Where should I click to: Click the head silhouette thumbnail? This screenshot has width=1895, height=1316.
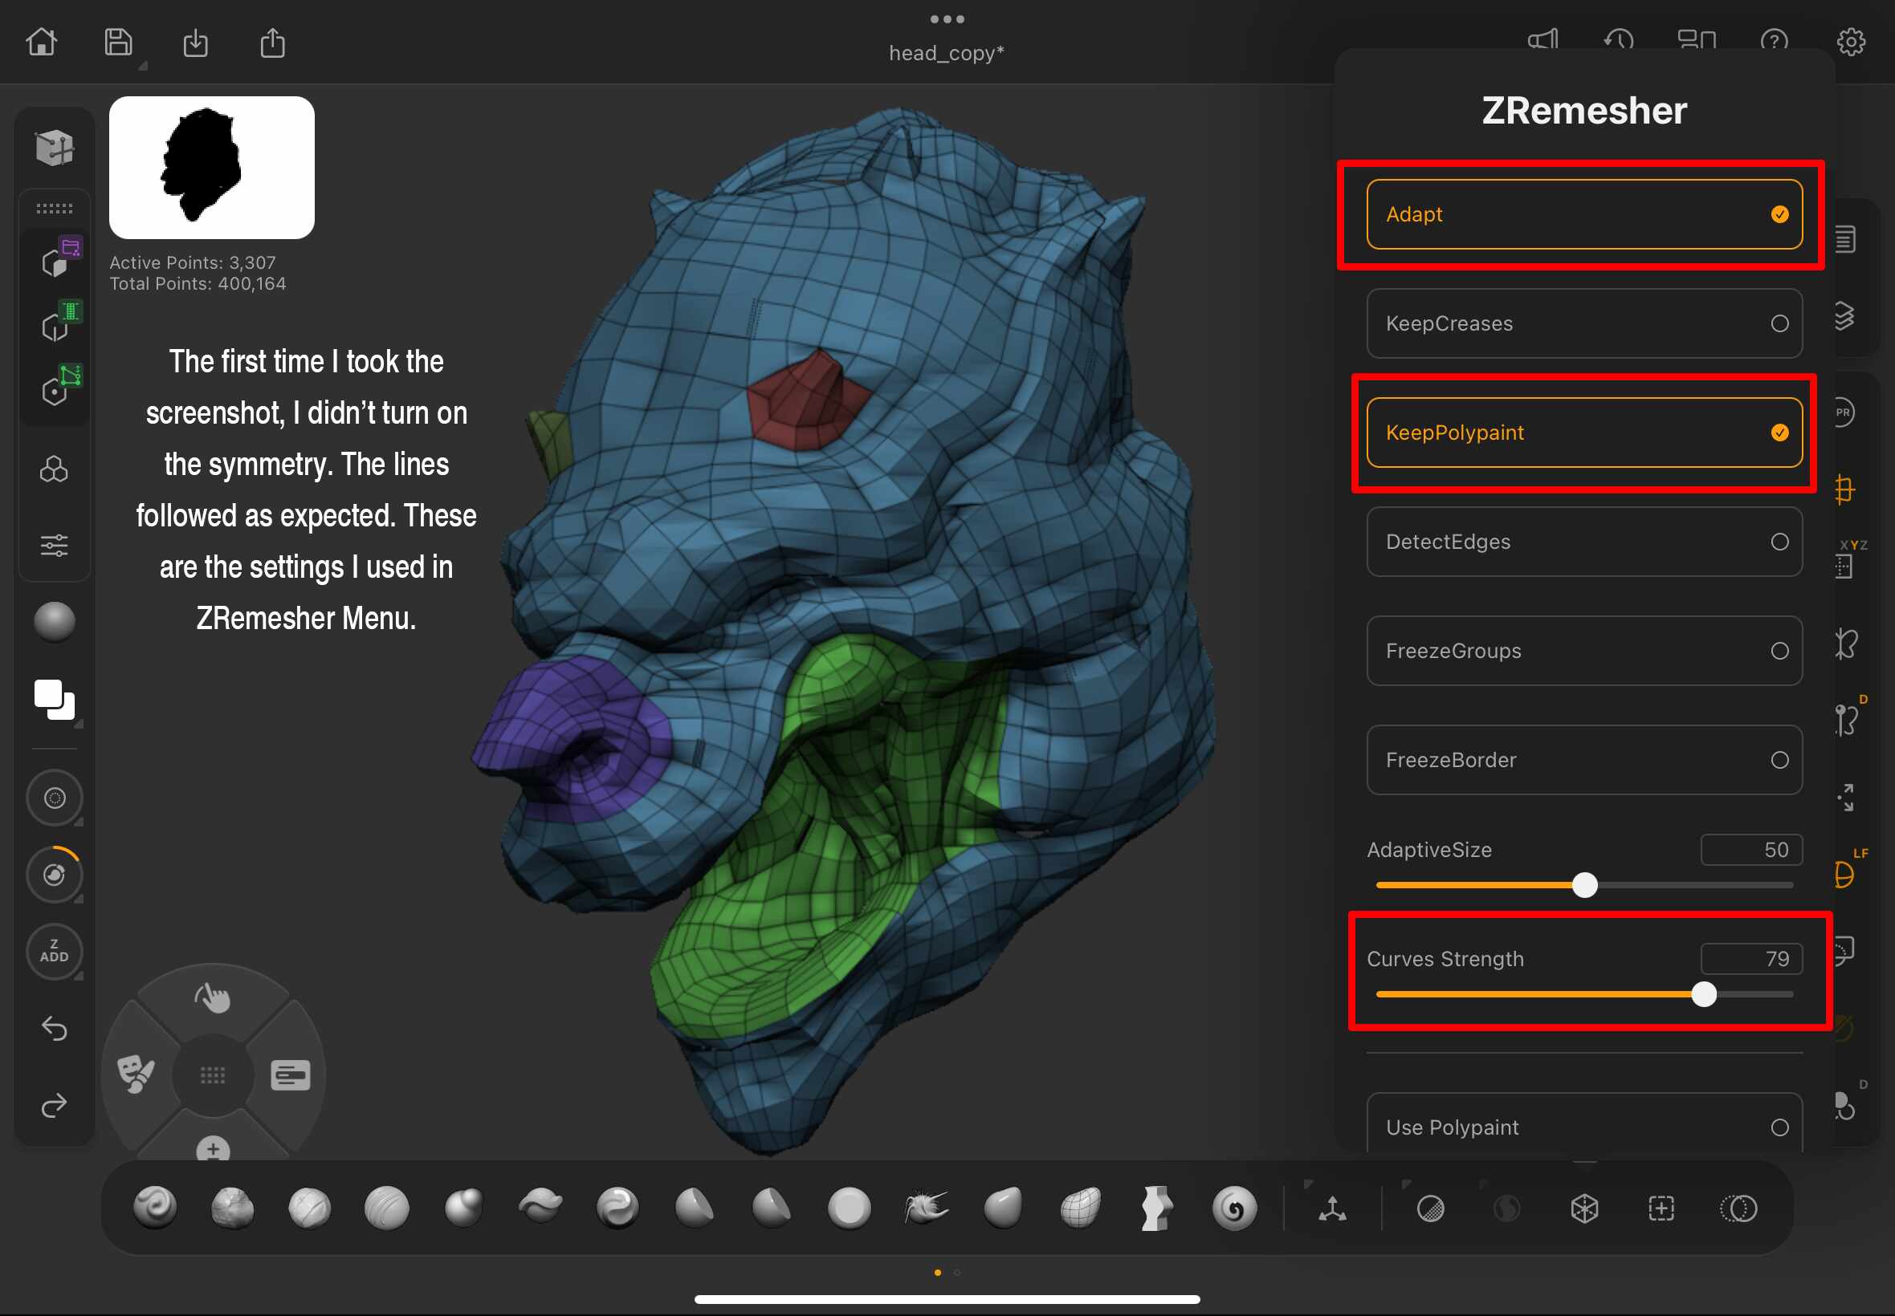[x=211, y=168]
